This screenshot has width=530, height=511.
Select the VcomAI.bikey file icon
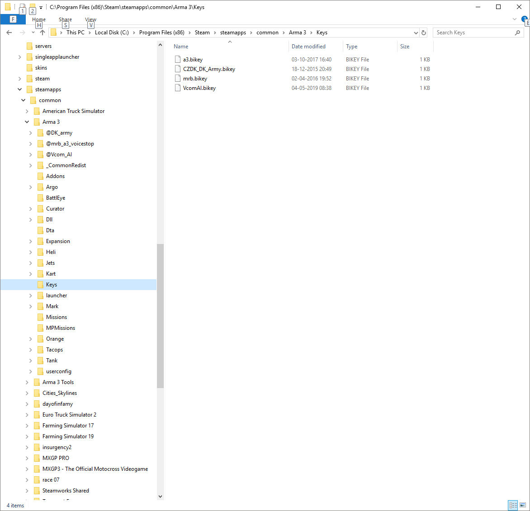tap(177, 88)
